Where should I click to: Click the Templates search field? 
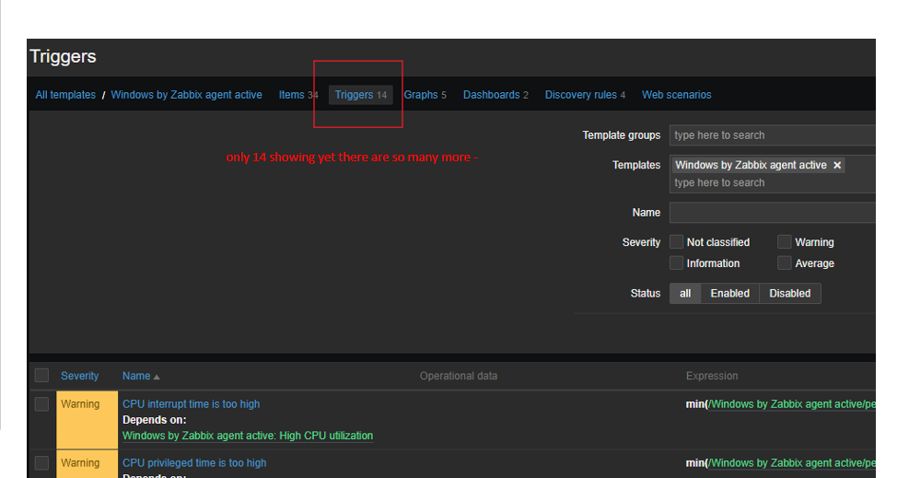tap(772, 182)
